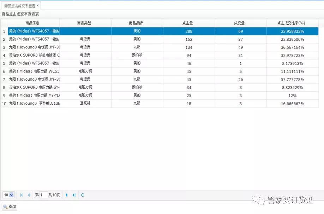Click the 点击量 34 cell
The width and height of the screenshot is (324, 214).
pyautogui.click(x=189, y=87)
